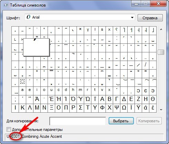Click the Копировать button

click(149, 121)
